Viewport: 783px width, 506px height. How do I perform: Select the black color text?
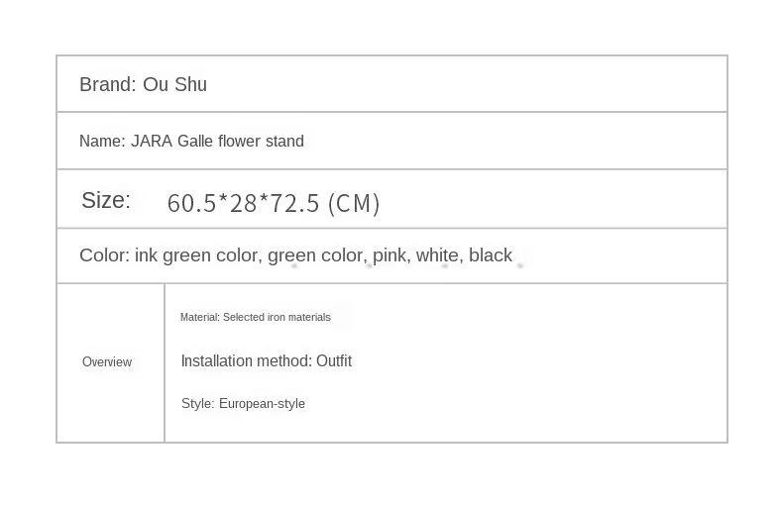click(x=491, y=255)
